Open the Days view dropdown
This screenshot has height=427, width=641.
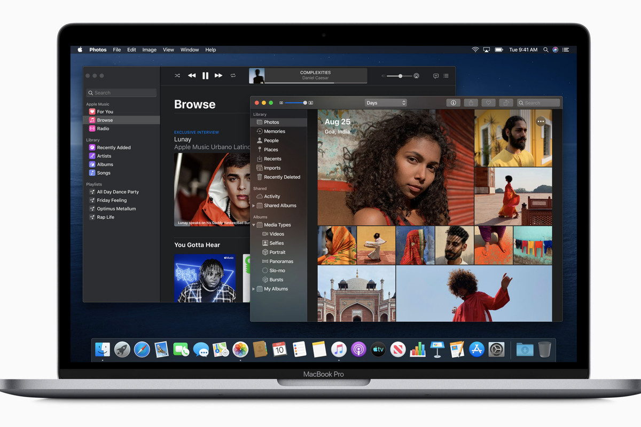pos(386,102)
